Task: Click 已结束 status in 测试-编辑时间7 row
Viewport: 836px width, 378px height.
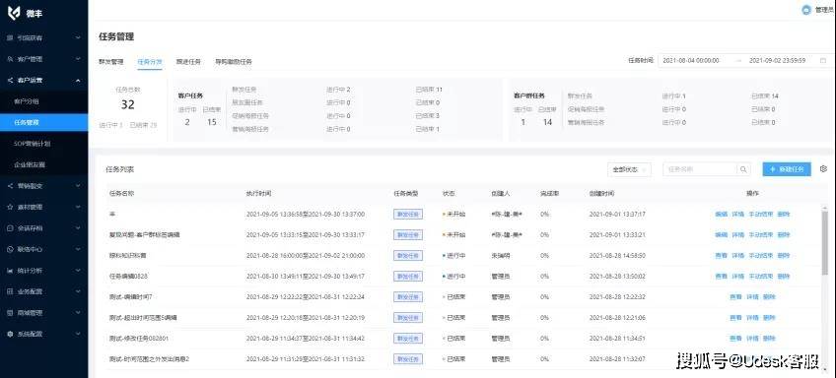Action: point(454,297)
